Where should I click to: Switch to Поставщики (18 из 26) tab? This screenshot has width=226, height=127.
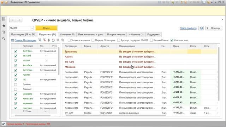click(x=23, y=35)
